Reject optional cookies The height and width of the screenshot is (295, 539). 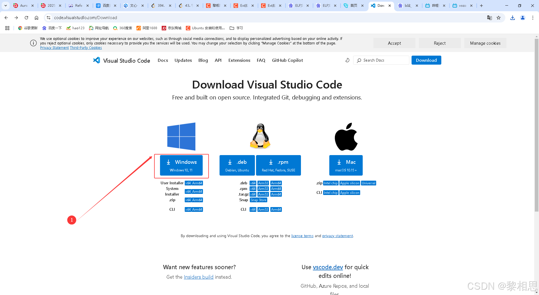pos(440,43)
